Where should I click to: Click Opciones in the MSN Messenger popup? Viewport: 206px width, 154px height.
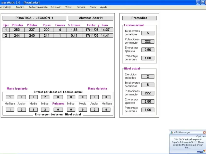pyautogui.click(x=201, y=136)
